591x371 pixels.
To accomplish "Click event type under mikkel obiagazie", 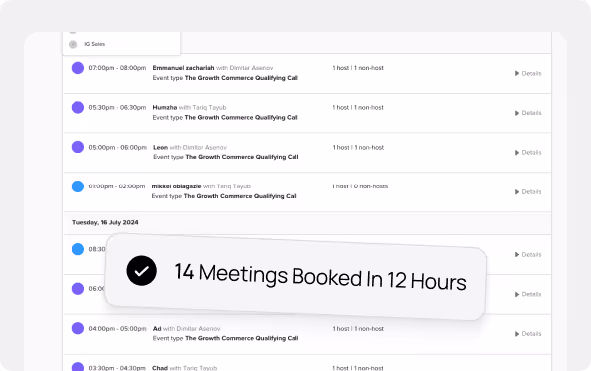I will tap(225, 196).
